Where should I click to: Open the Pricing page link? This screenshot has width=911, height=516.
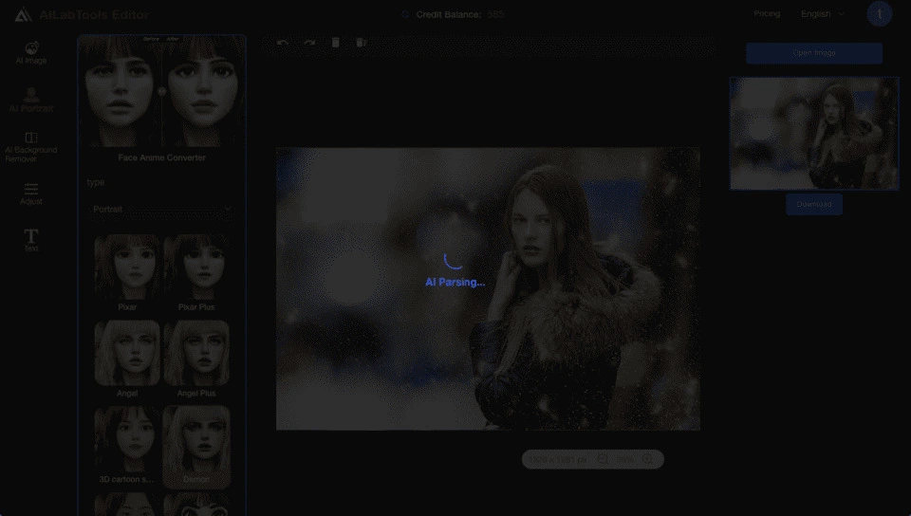point(767,13)
